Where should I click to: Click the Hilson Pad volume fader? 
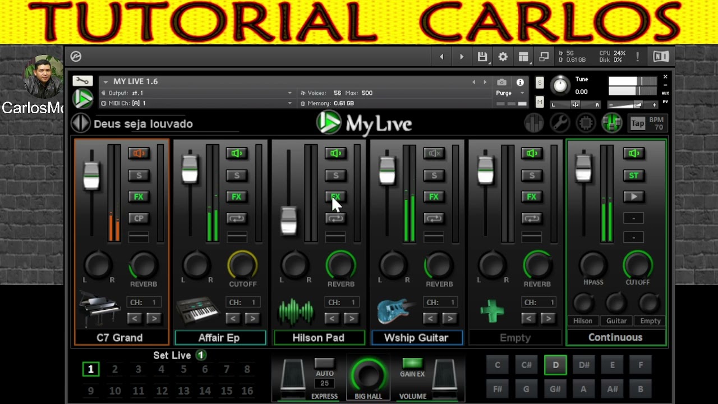[288, 220]
